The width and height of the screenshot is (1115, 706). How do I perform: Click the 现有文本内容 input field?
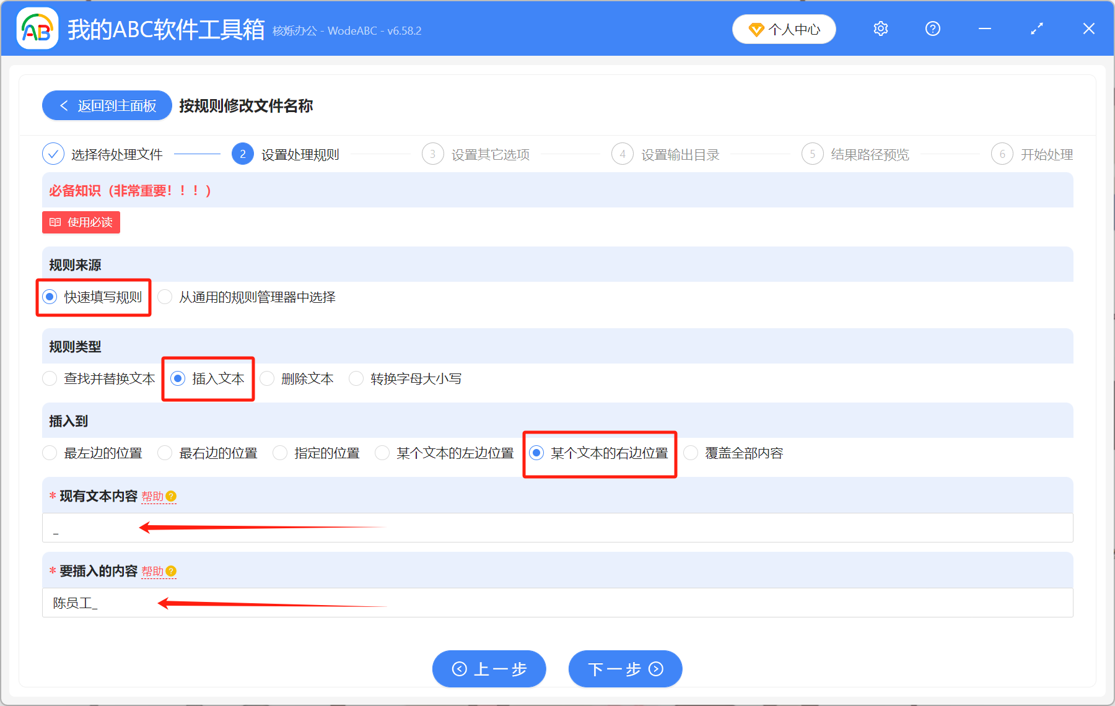point(372,528)
